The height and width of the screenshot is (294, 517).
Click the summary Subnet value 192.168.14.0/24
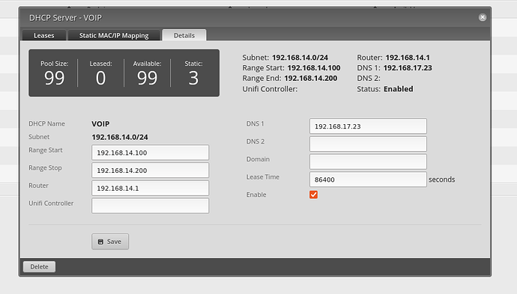coord(300,58)
